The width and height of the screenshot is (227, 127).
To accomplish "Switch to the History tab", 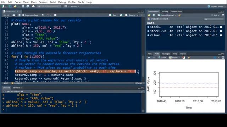I will 165,11.
